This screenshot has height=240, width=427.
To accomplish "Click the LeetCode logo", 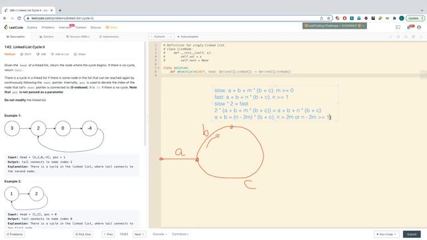I will tap(13, 27).
